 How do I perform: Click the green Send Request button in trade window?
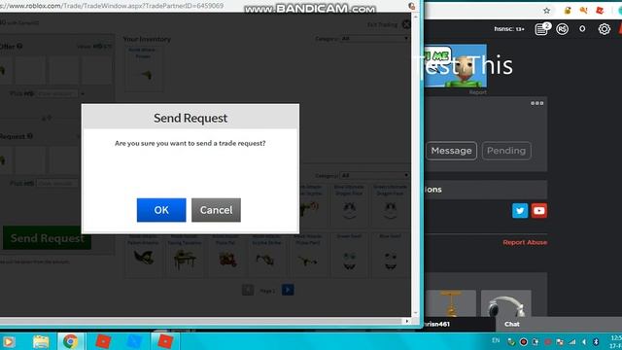click(48, 238)
